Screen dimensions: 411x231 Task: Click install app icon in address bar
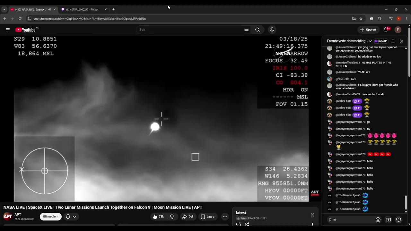(x=354, y=19)
